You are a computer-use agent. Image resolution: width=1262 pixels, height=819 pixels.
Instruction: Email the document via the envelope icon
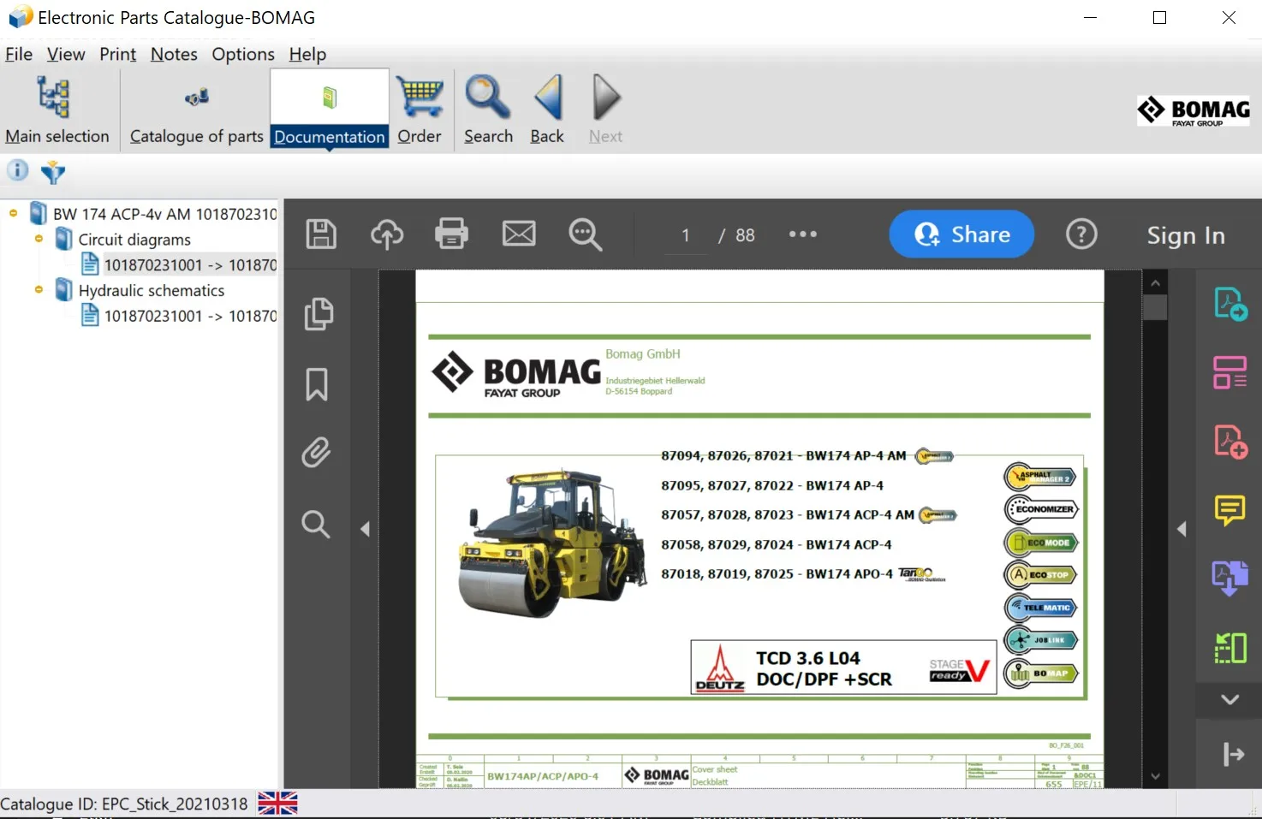point(518,234)
